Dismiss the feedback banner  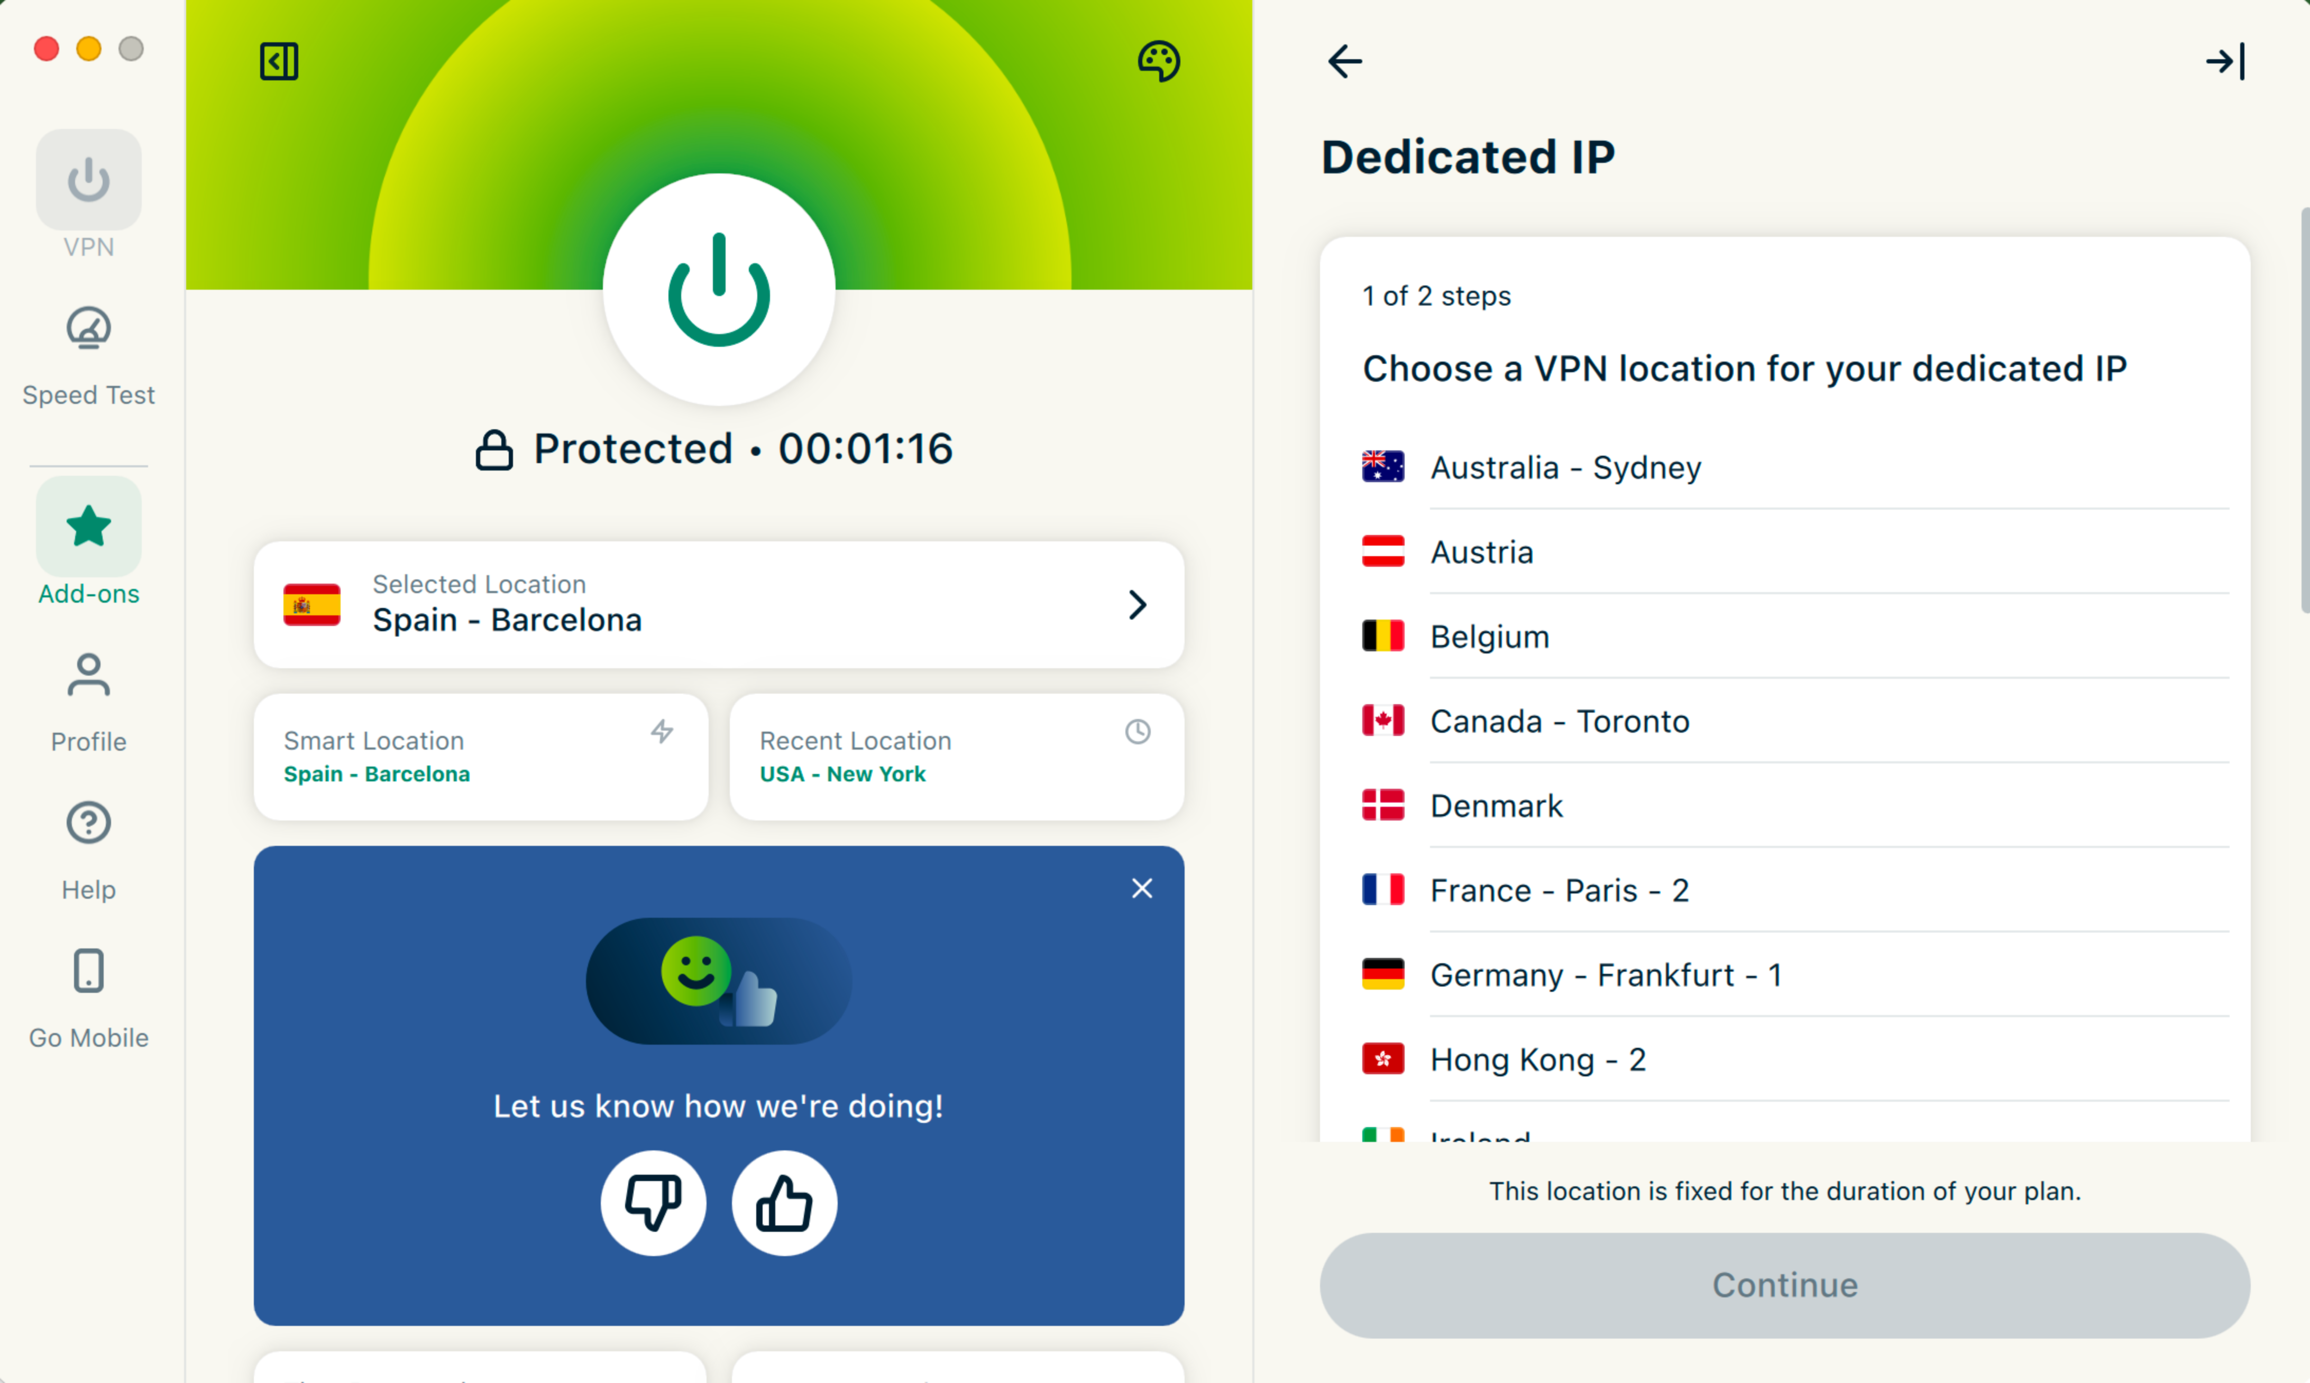pos(1141,888)
